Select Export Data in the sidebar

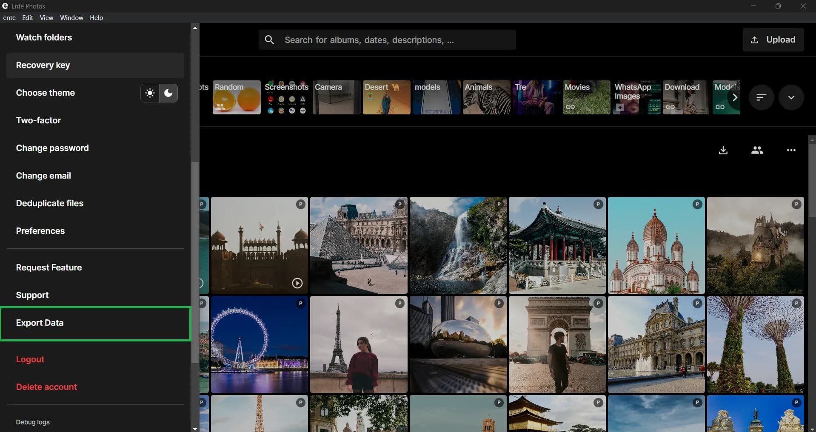(40, 323)
